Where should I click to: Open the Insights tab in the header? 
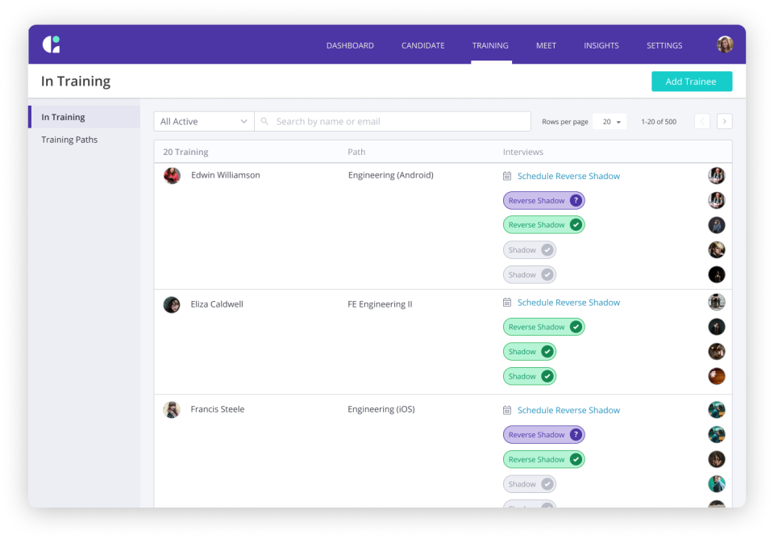[x=601, y=45]
